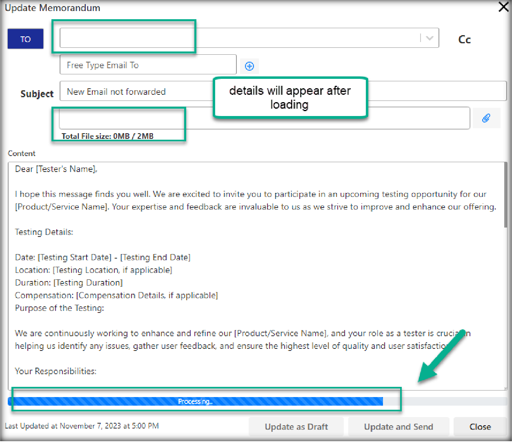
Task: Click the blue Processing progress bar
Action: 195,402
